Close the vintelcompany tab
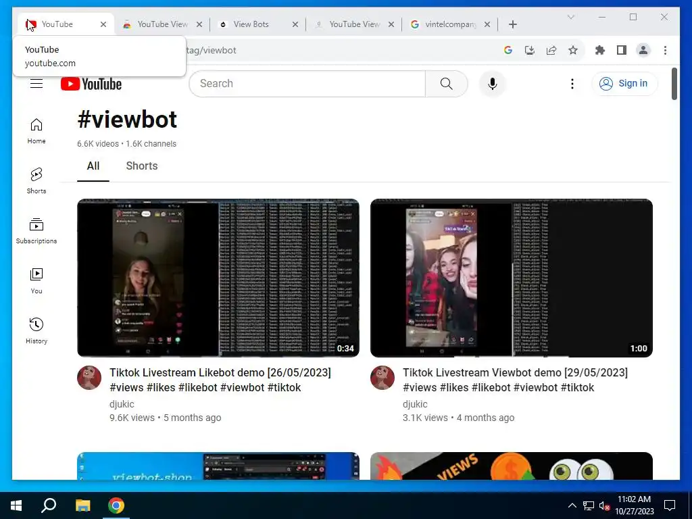This screenshot has width=692, height=519. point(487,25)
